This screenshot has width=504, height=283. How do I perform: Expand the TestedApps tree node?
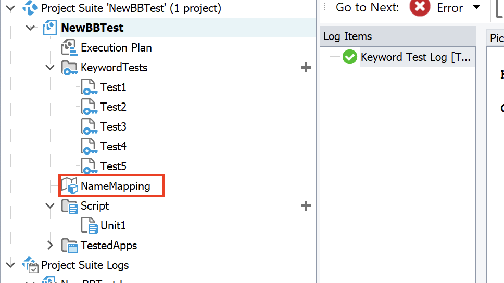click(x=50, y=246)
